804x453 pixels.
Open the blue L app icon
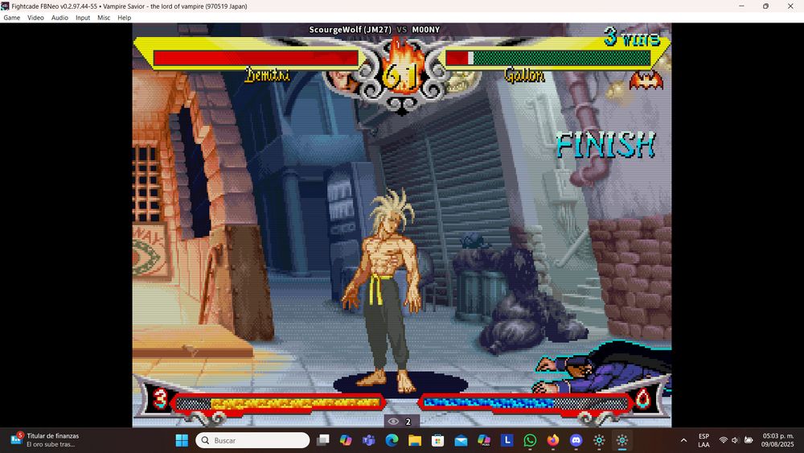point(507,440)
